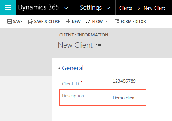Collapse the General section triangle
The image size is (172, 121).
click(59, 68)
